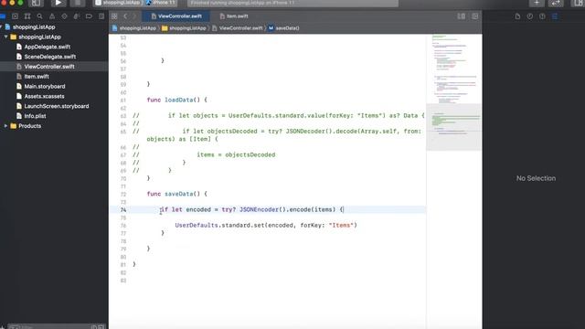Show the Report navigator
585x329 pixels.
click(x=101, y=16)
